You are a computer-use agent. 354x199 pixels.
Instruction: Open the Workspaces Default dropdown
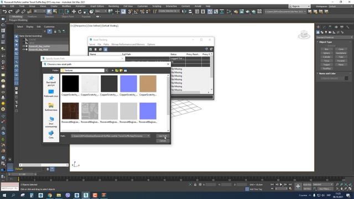tap(341, 6)
